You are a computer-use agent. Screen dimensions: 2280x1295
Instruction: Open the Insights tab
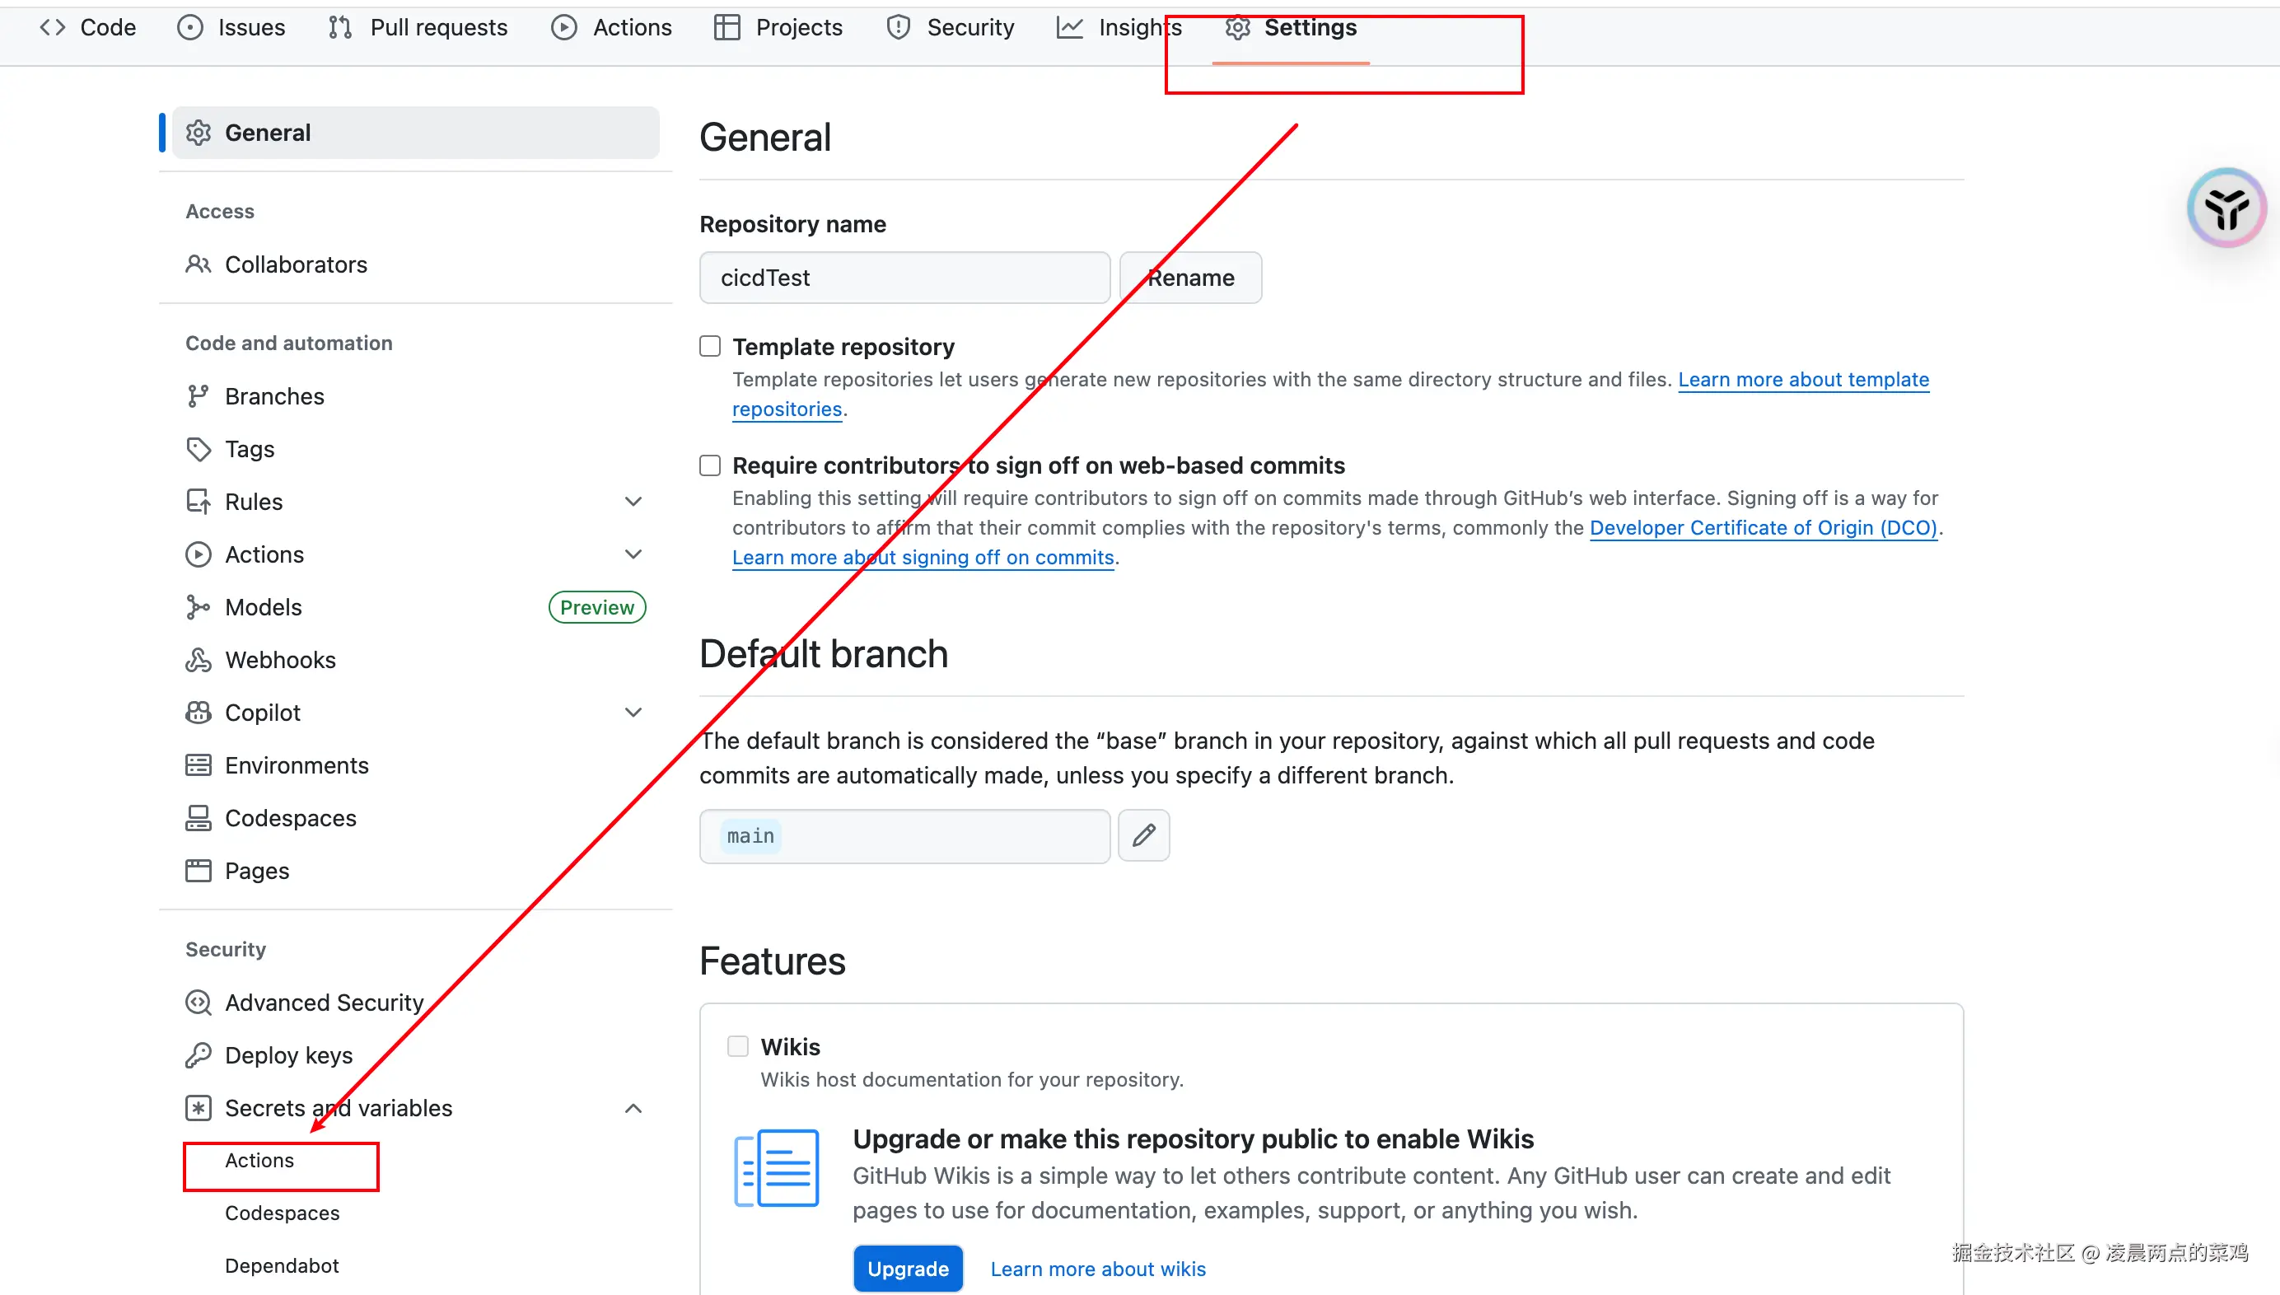tap(1119, 27)
